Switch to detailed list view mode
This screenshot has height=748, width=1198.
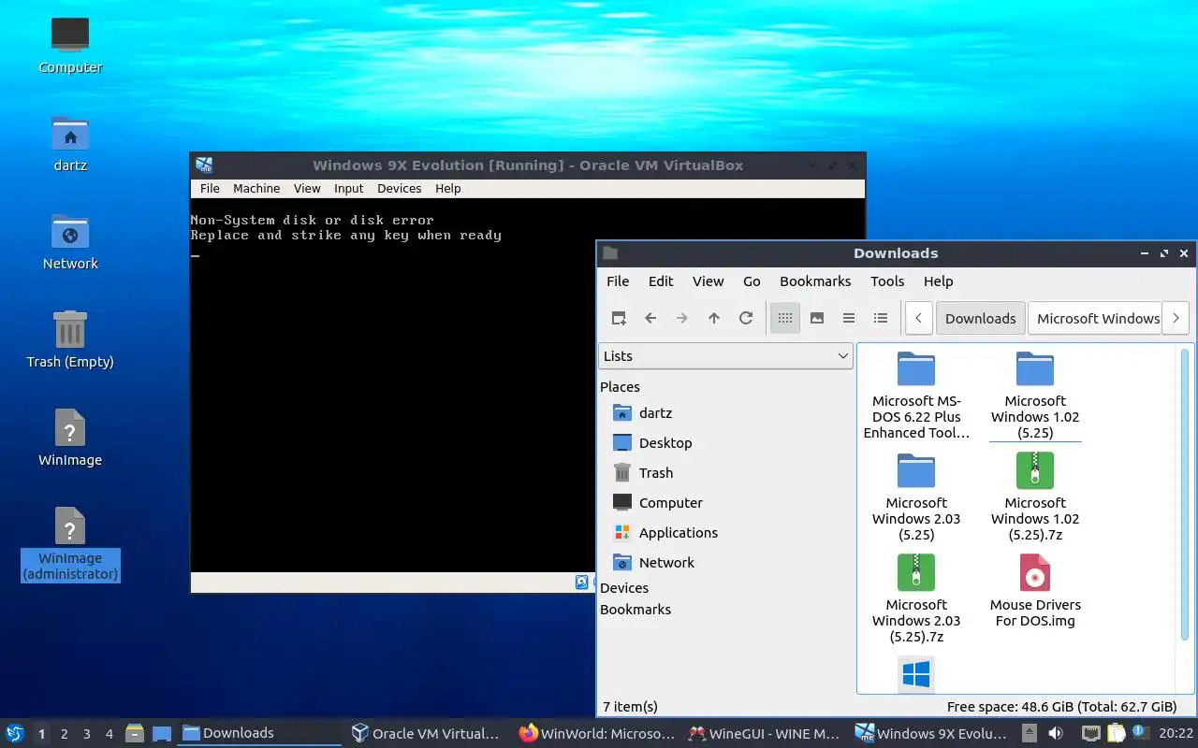[881, 318]
